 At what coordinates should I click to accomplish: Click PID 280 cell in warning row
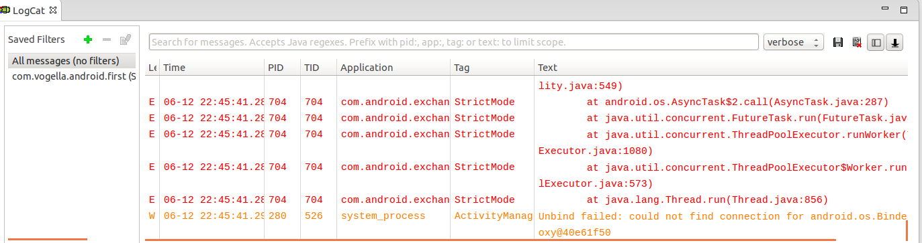pos(277,216)
